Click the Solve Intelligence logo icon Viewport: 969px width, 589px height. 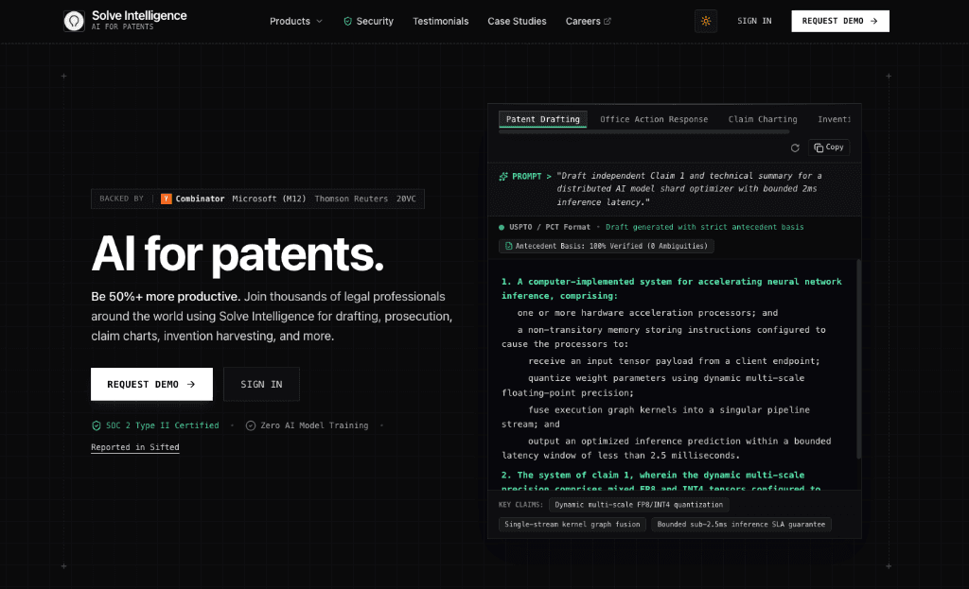(74, 21)
